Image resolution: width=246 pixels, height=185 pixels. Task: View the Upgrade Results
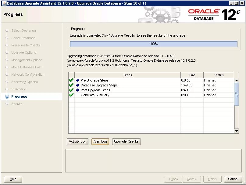pyautogui.click(x=126, y=141)
